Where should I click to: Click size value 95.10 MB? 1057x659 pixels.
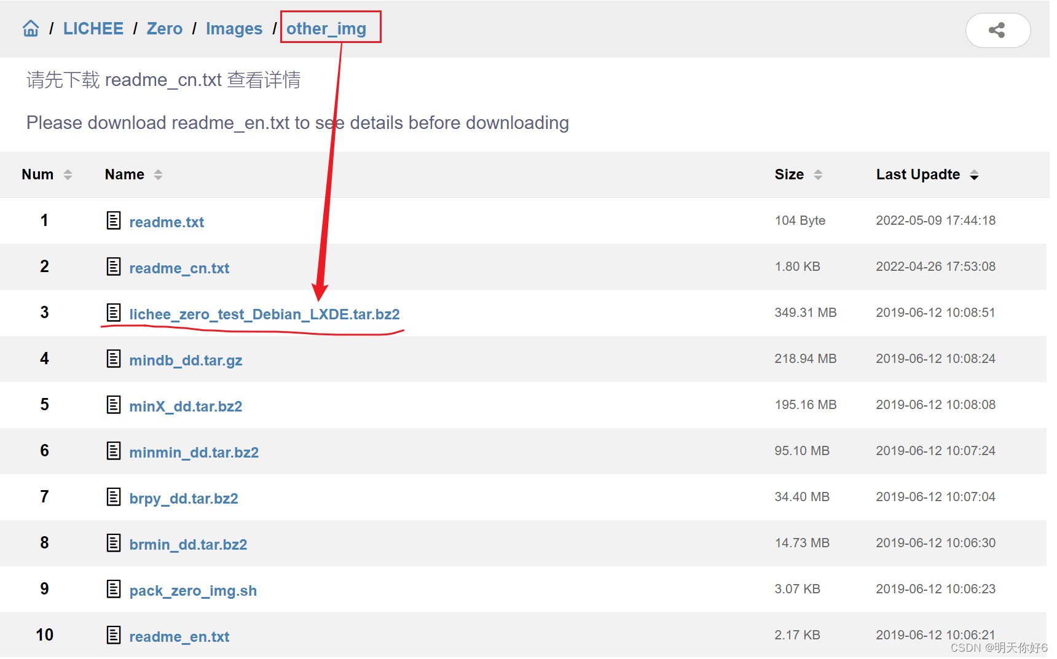(802, 451)
